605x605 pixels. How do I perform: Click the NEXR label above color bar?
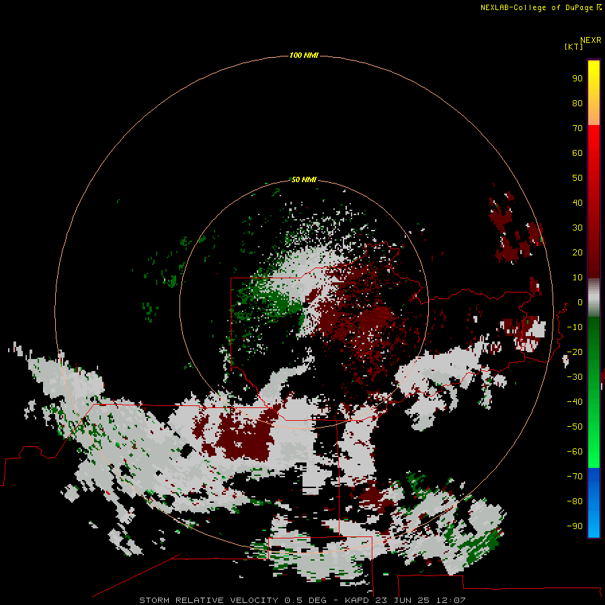pos(591,40)
